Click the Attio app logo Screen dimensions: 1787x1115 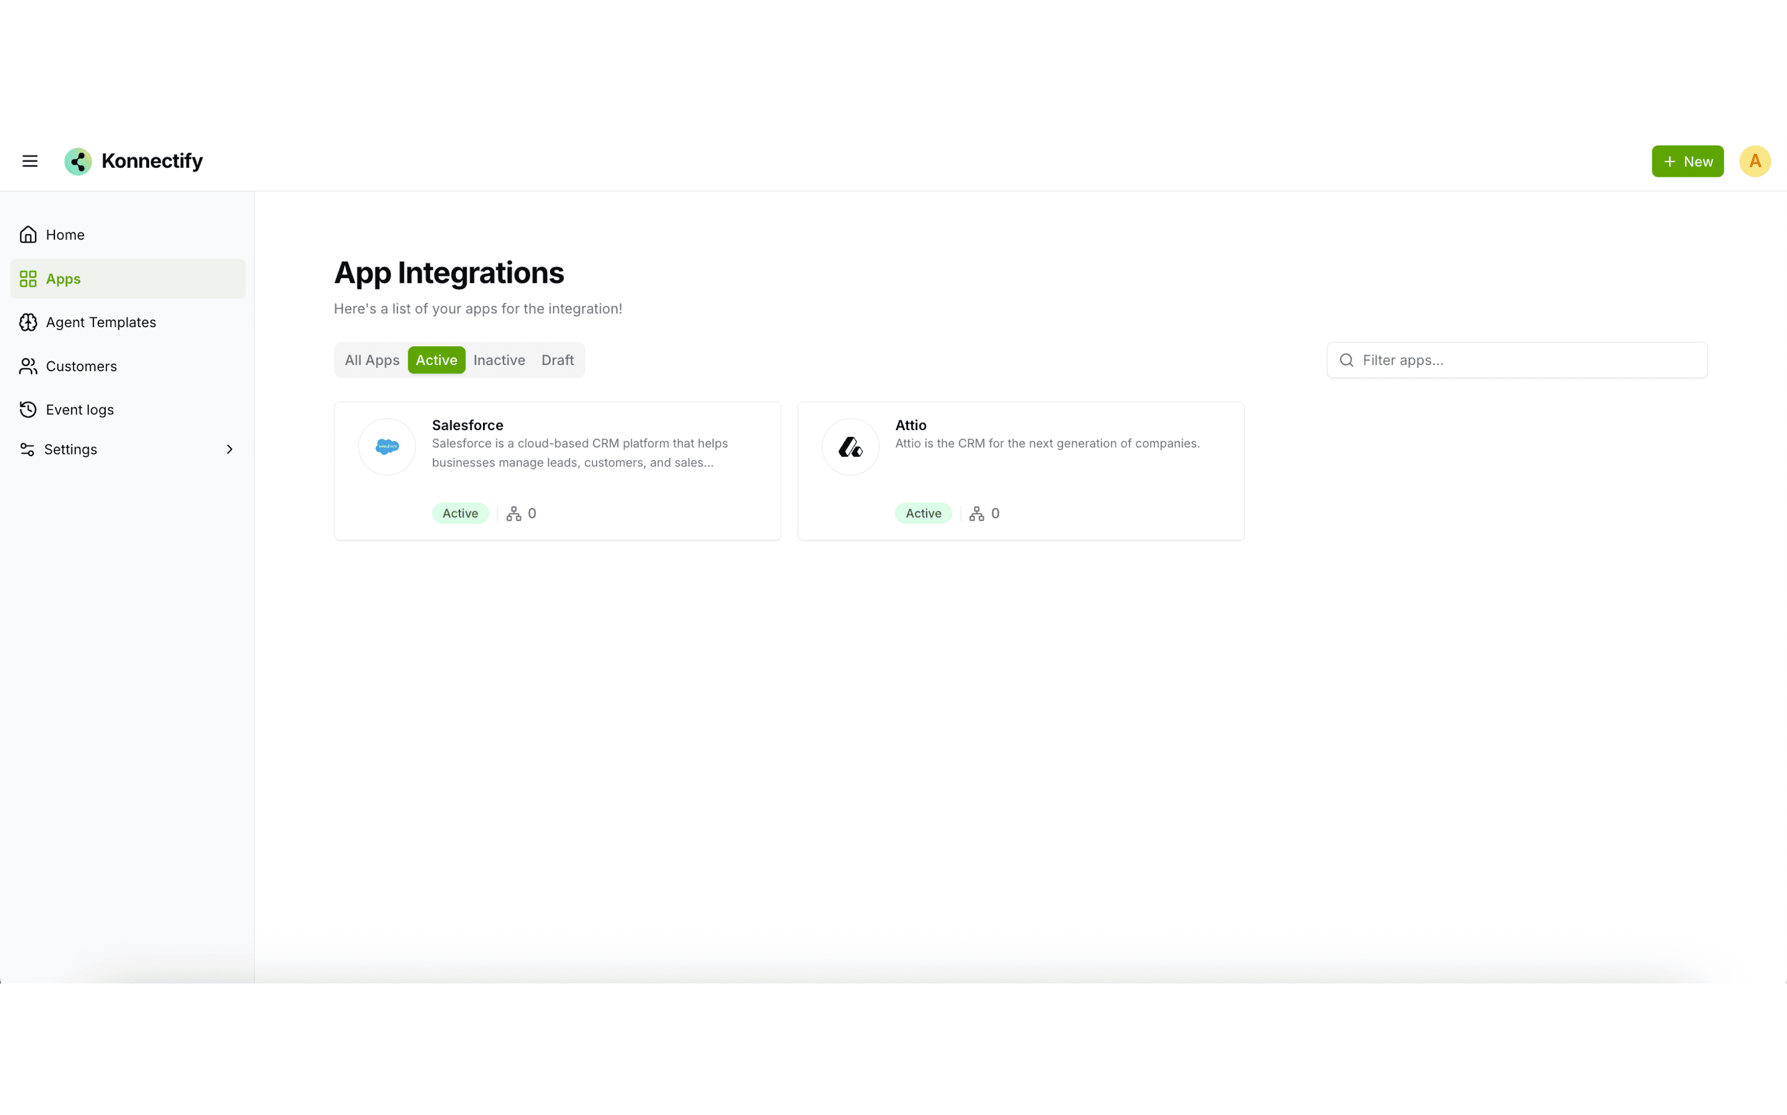click(x=850, y=447)
